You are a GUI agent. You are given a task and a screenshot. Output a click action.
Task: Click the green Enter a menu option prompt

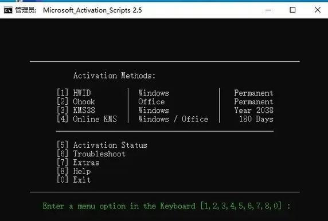[x=166, y=206]
